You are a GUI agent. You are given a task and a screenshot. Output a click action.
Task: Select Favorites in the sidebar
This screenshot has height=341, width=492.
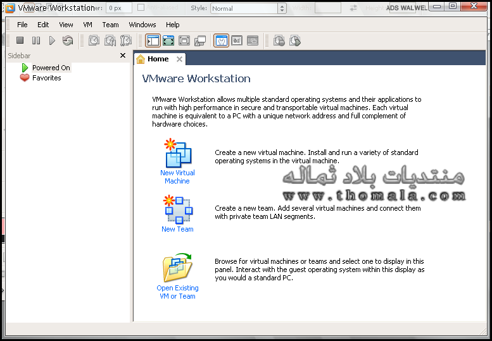click(46, 78)
